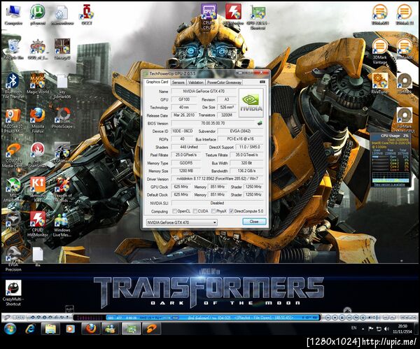The height and width of the screenshot is (349, 420).
Task: Click the volume speaker tray icon
Action: coord(386,329)
